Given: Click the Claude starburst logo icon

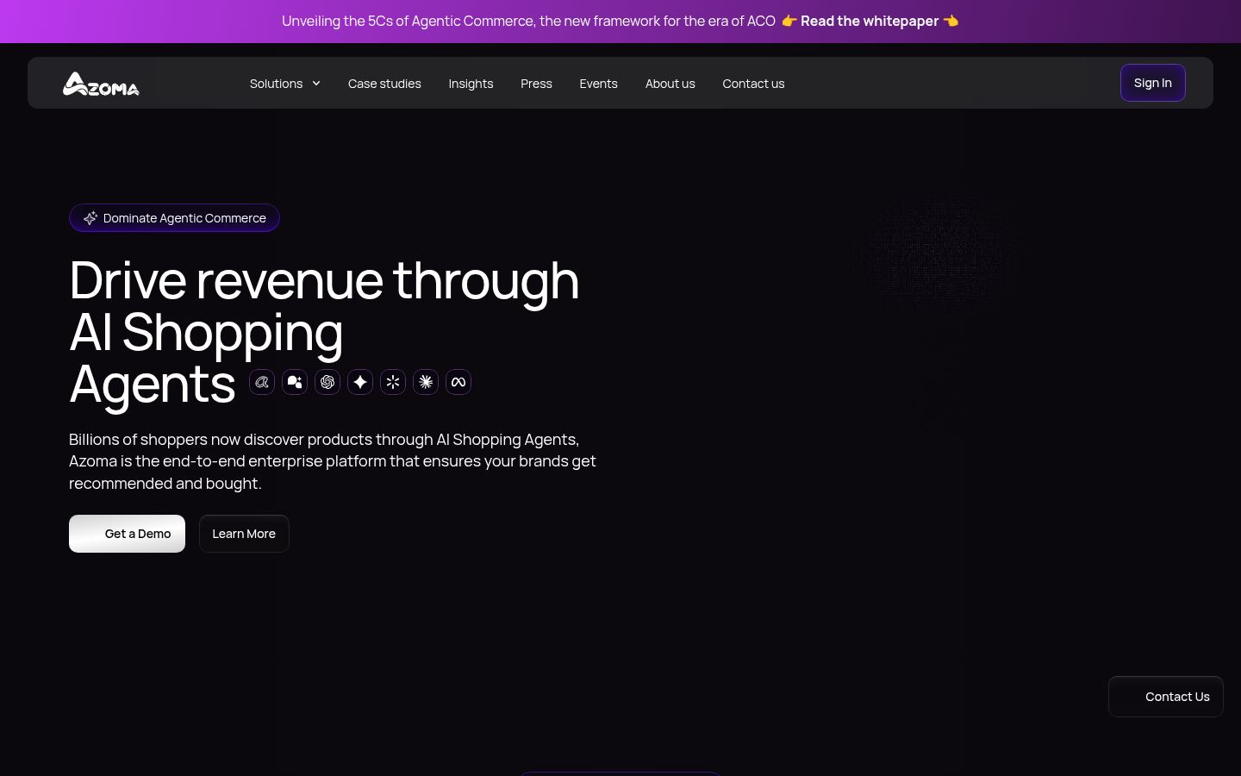Looking at the screenshot, I should pos(426,382).
